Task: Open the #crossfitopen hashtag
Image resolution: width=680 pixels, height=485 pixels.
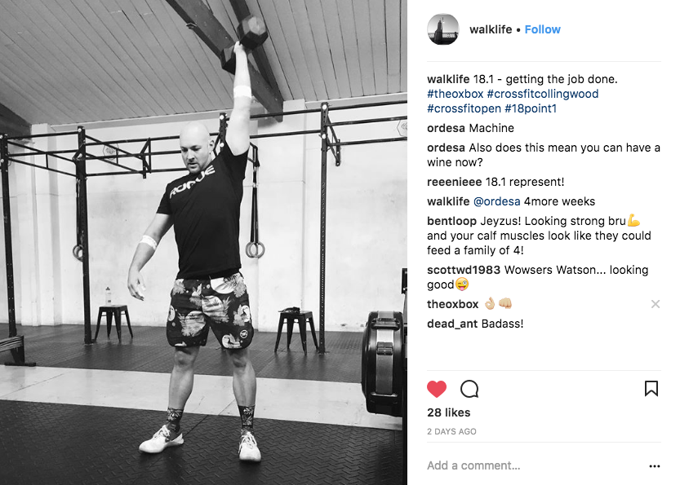Action: click(x=464, y=108)
